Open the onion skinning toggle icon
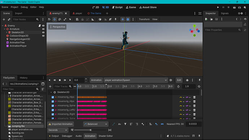 (x=187, y=80)
